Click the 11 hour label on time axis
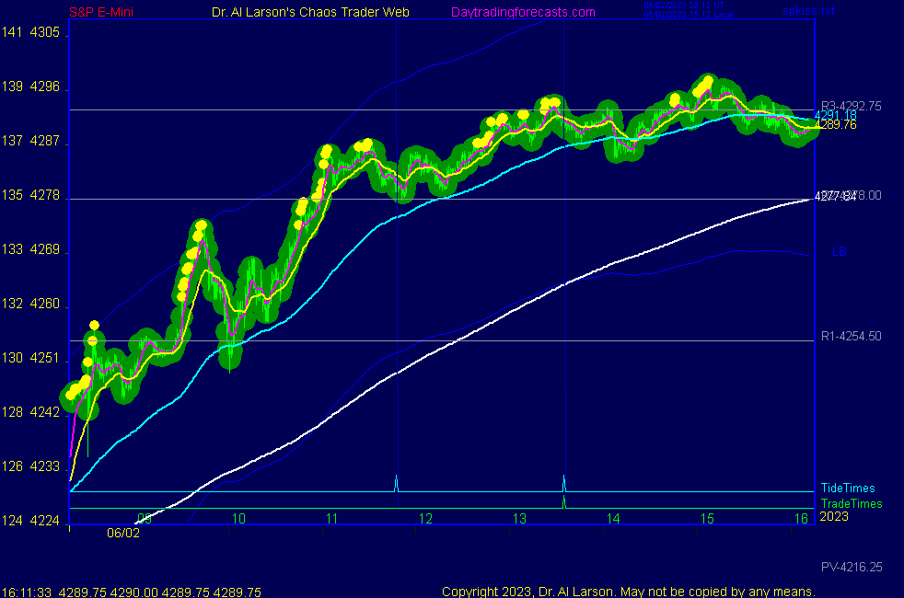 click(331, 519)
